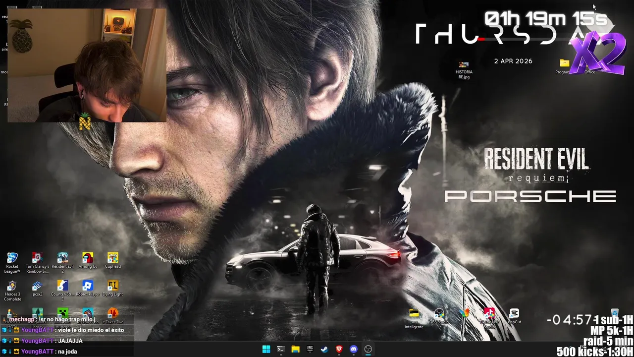Select the Minecraft Launcher icon

[x=62, y=313]
